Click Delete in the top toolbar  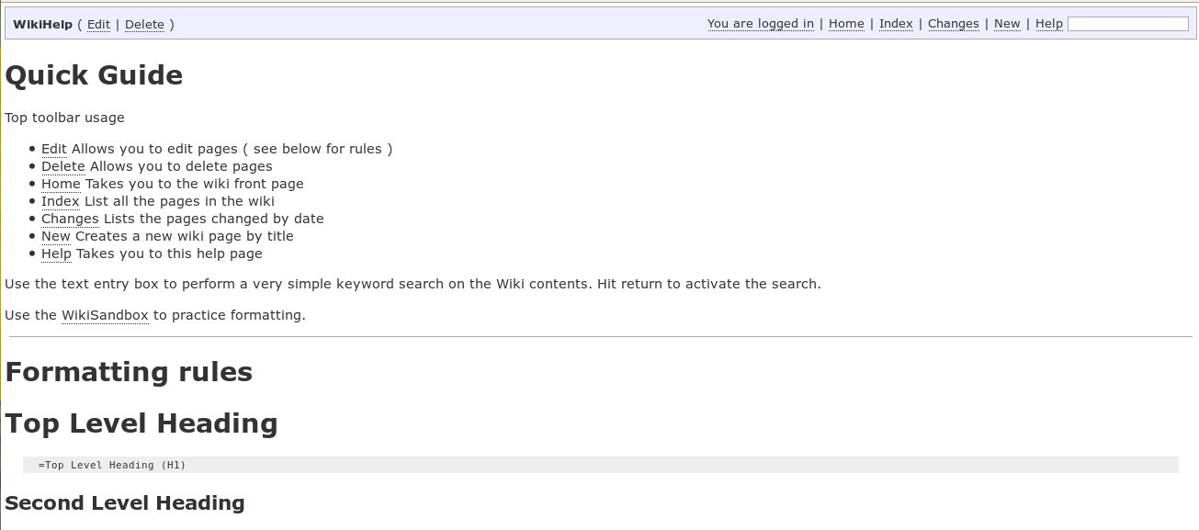pos(144,24)
